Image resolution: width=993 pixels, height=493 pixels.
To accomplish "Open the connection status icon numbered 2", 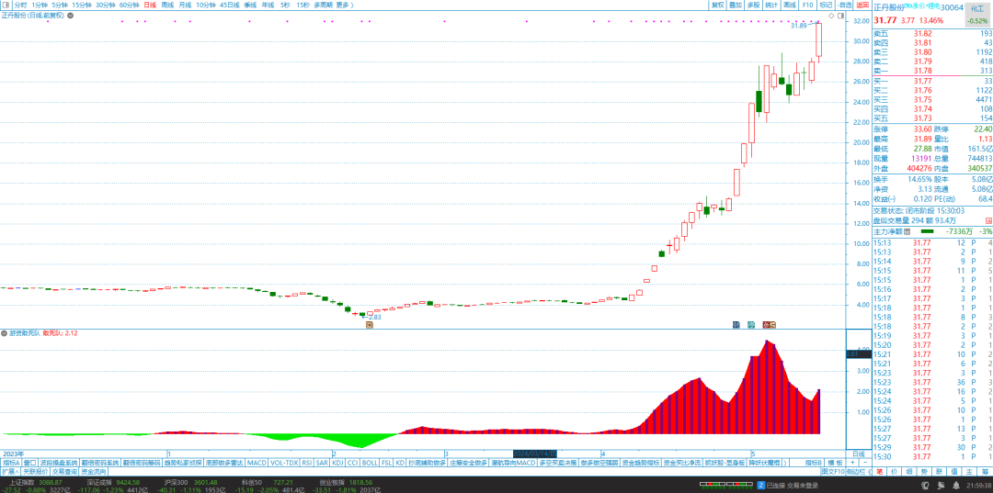I will [761, 485].
